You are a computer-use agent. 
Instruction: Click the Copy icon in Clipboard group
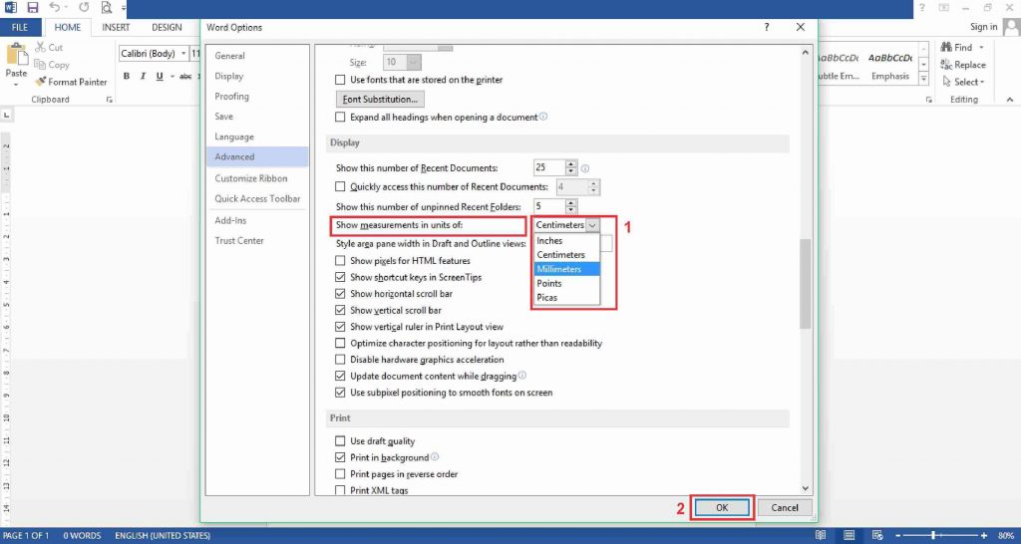[40, 65]
